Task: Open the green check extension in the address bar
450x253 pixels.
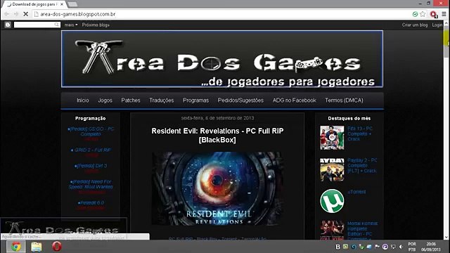Action: (x=415, y=14)
